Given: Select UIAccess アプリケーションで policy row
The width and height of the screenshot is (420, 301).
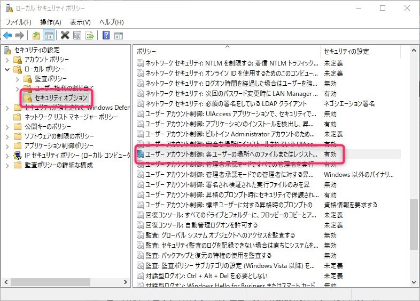Looking at the screenshot, I should (x=268, y=114).
